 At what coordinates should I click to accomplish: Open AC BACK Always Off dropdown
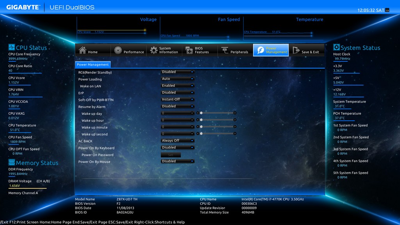click(x=178, y=141)
